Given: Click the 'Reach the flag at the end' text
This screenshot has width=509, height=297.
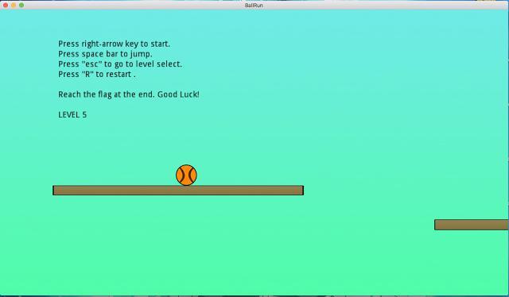Looking at the screenshot, I should pyautogui.click(x=107, y=94).
